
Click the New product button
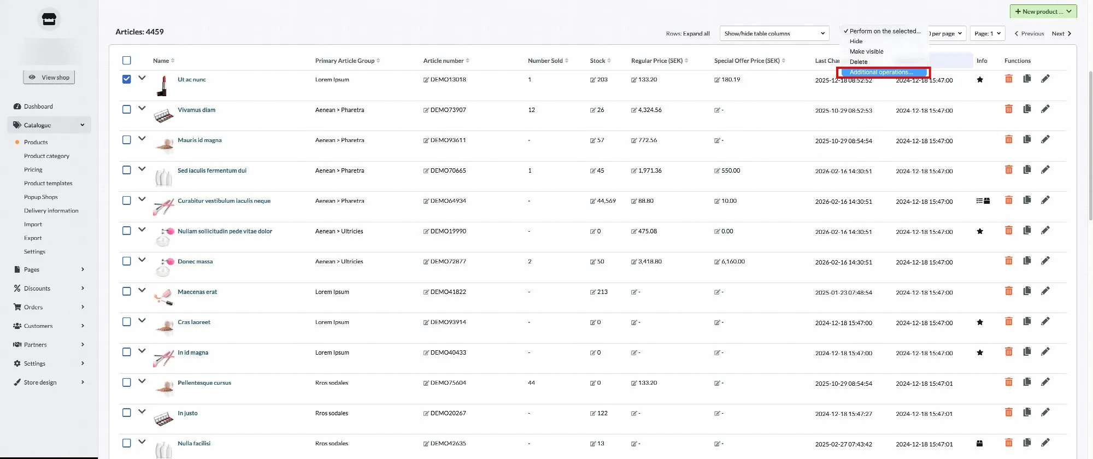pos(1043,11)
